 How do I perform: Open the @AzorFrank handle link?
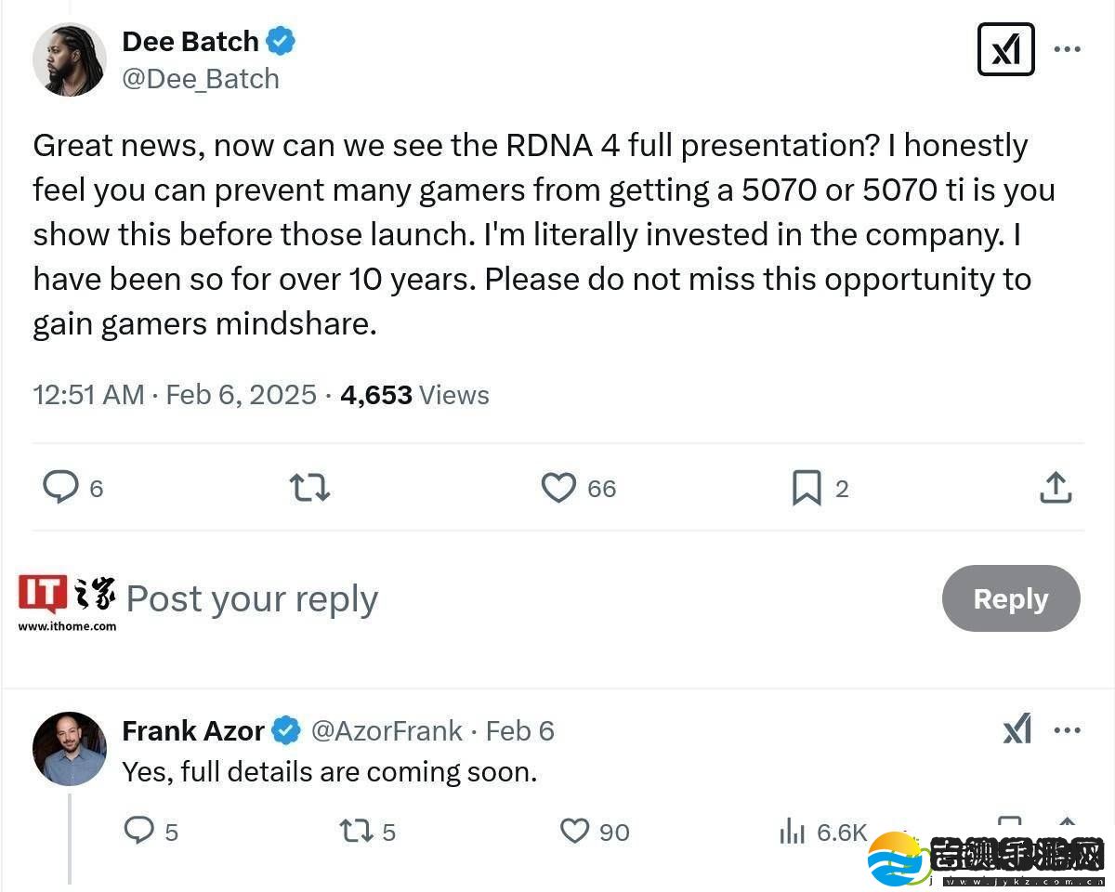pyautogui.click(x=386, y=731)
